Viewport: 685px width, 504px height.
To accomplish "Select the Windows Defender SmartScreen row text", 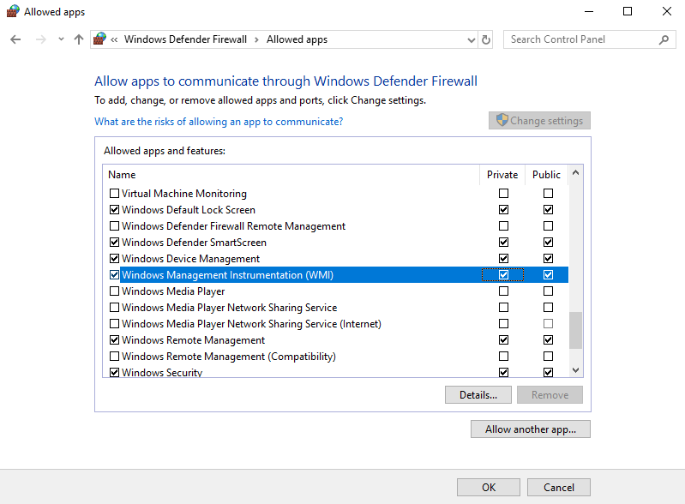I will click(x=194, y=243).
